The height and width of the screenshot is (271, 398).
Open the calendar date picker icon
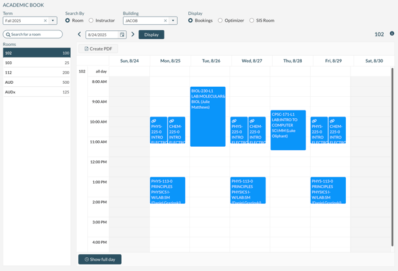click(x=122, y=34)
